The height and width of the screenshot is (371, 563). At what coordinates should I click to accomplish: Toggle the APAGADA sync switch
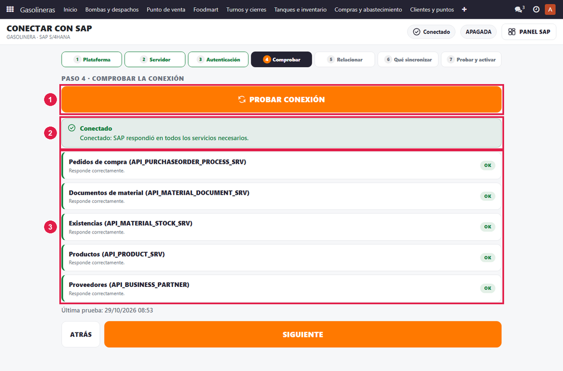pos(478,31)
